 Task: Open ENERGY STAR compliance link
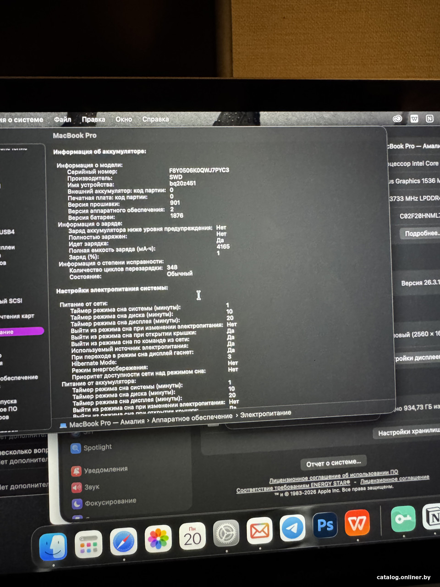pyautogui.click(x=293, y=487)
